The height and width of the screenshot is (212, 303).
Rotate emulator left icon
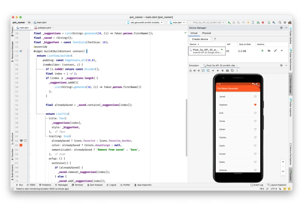203,71
